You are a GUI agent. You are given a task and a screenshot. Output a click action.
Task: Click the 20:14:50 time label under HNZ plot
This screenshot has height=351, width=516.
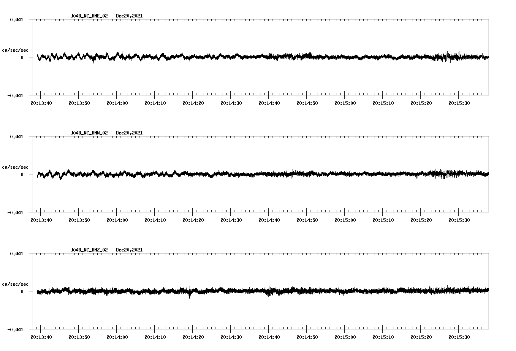[307, 337]
